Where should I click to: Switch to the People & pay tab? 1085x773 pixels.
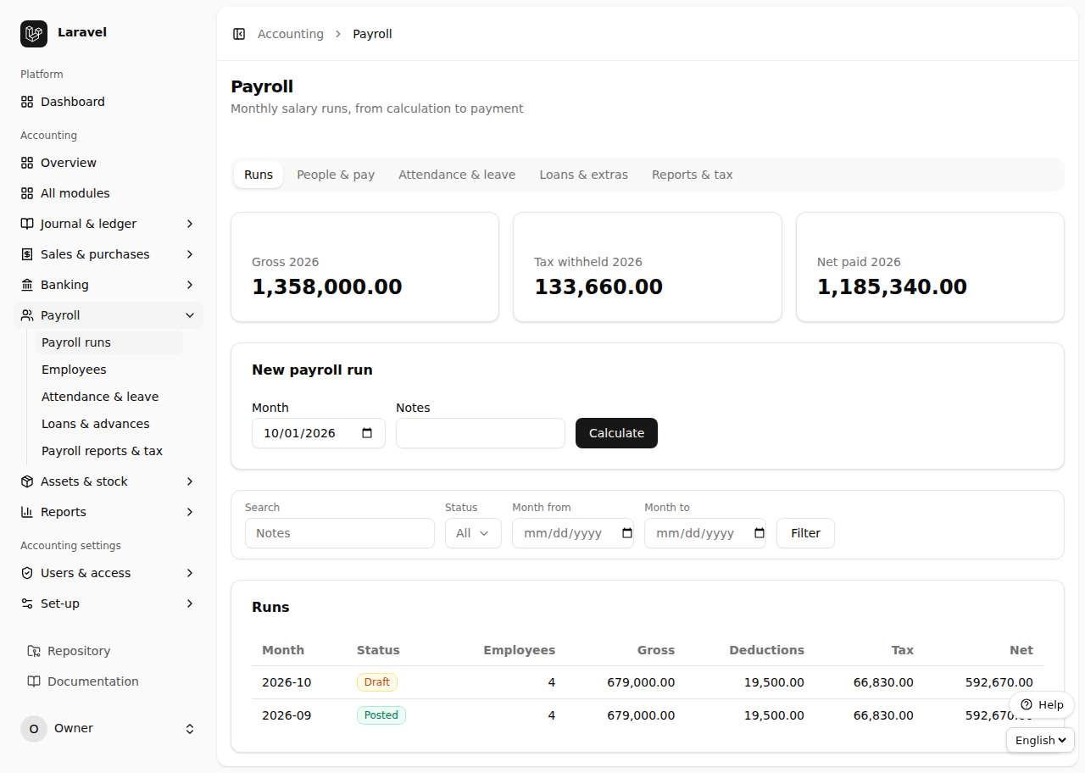click(336, 175)
